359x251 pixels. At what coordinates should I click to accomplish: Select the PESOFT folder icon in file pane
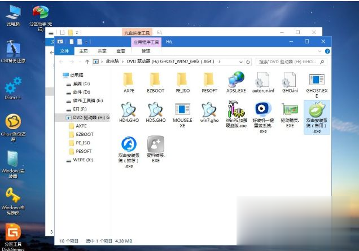209,79
